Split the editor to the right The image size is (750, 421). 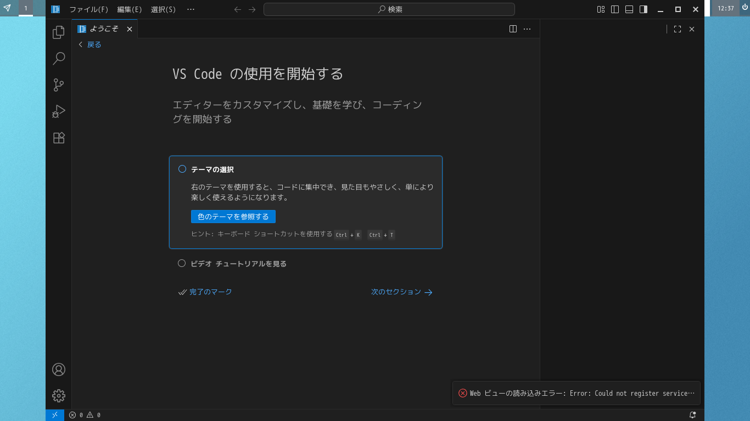513,29
